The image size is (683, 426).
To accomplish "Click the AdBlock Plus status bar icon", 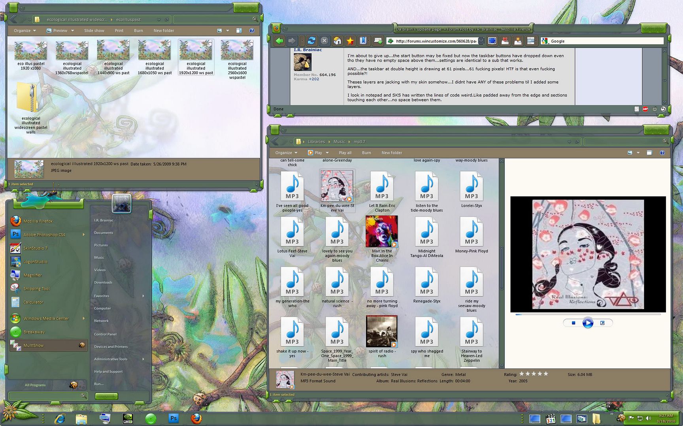I will click(645, 109).
